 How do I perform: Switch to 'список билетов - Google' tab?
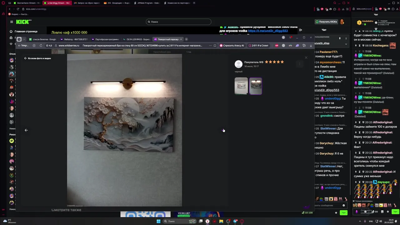(x=42, y=39)
